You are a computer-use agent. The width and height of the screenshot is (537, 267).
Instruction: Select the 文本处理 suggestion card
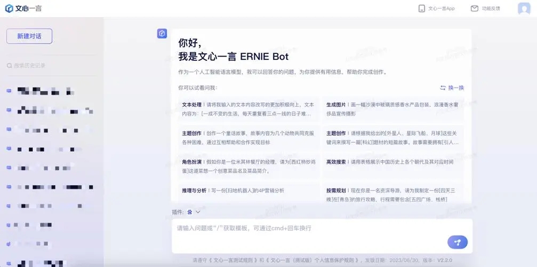(248, 109)
